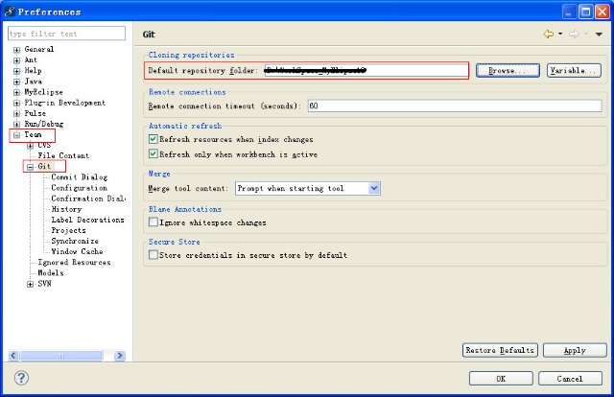Select Window Cache under Git
This screenshot has width=614, height=397.
[x=77, y=251]
